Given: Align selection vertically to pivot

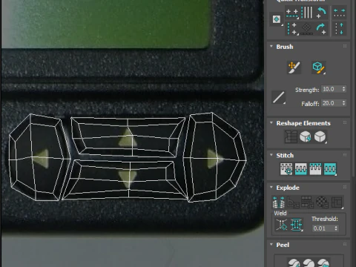Looking at the screenshot, I should (292, 28).
